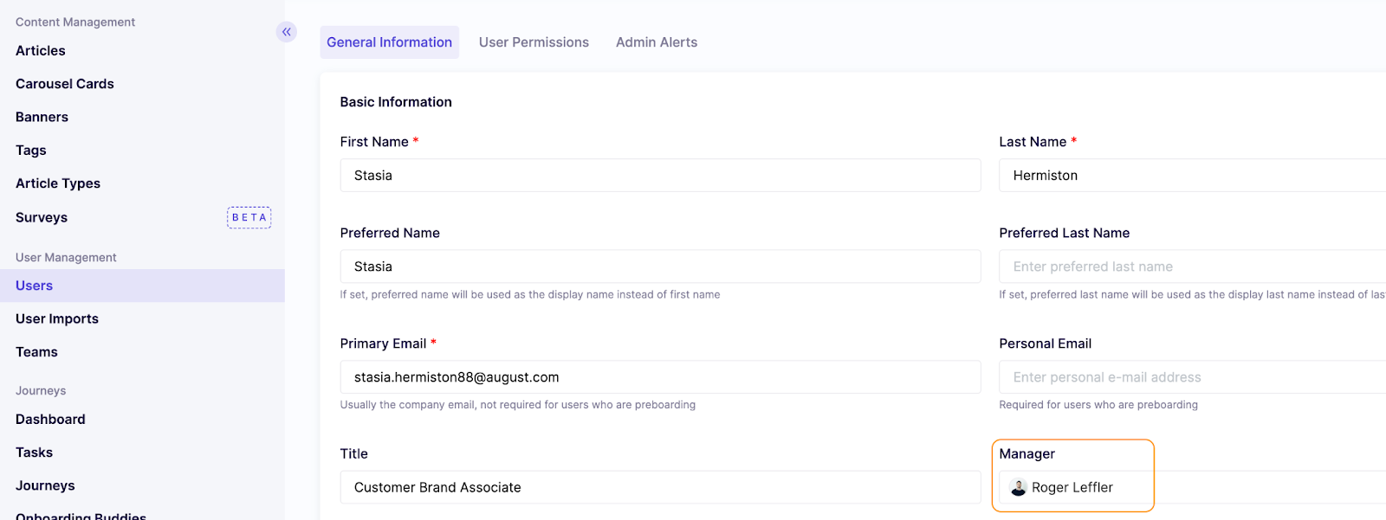The height and width of the screenshot is (520, 1386).
Task: Navigate to Tags page
Action: pyautogui.click(x=31, y=151)
